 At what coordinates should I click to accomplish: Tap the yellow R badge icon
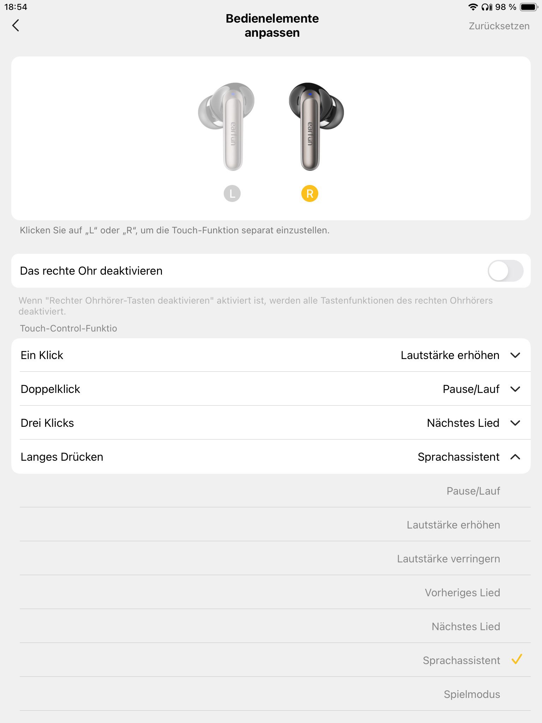click(310, 193)
